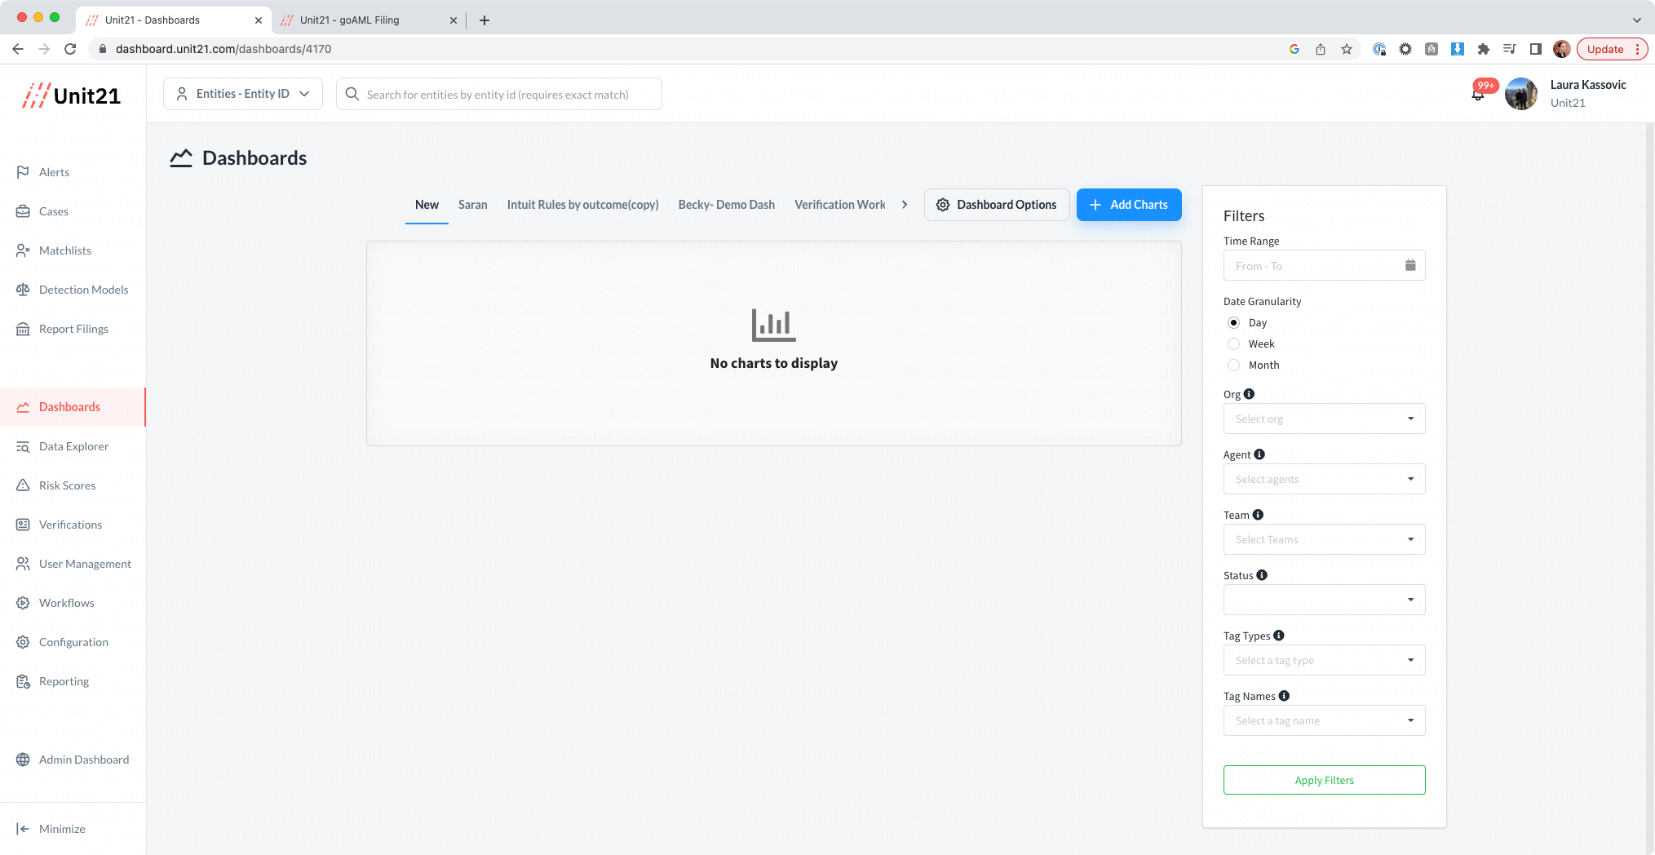Open the Reporting clipboard icon
1655x855 pixels.
coord(23,681)
